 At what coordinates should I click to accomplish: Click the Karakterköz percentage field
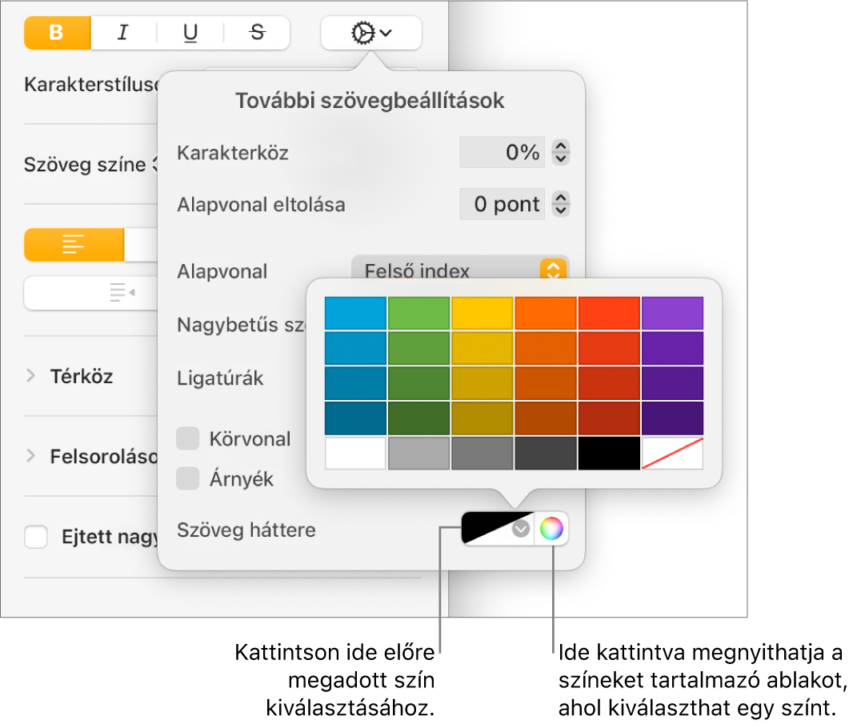[x=502, y=152]
